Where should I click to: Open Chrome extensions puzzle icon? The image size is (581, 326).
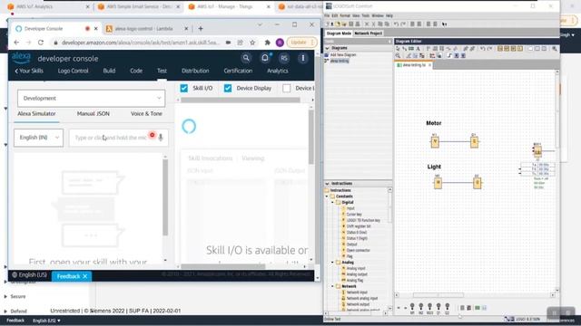(267, 43)
